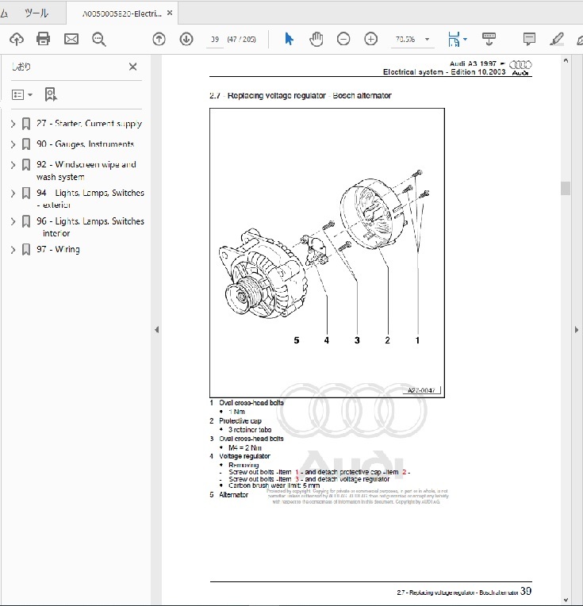The height and width of the screenshot is (606, 583).
Task: Select the A0050005520-Electri document tab
Action: pyautogui.click(x=121, y=13)
